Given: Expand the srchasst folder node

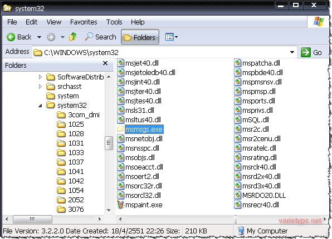Looking at the screenshot, I should [40, 86].
